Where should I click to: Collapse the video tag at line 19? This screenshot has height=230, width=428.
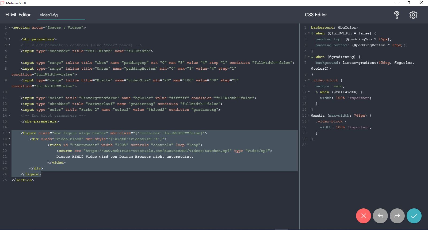click(9, 145)
